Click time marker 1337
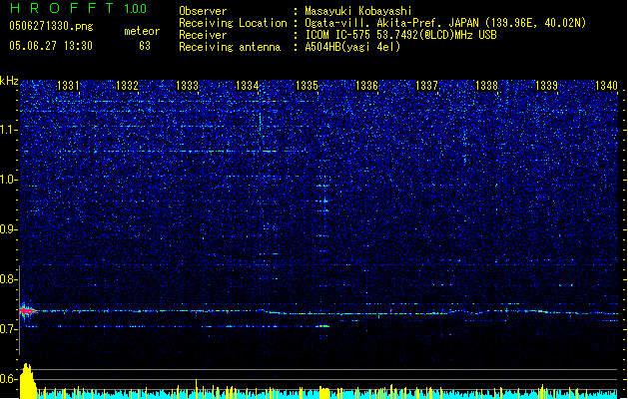This screenshot has width=628, height=399. pos(426,86)
